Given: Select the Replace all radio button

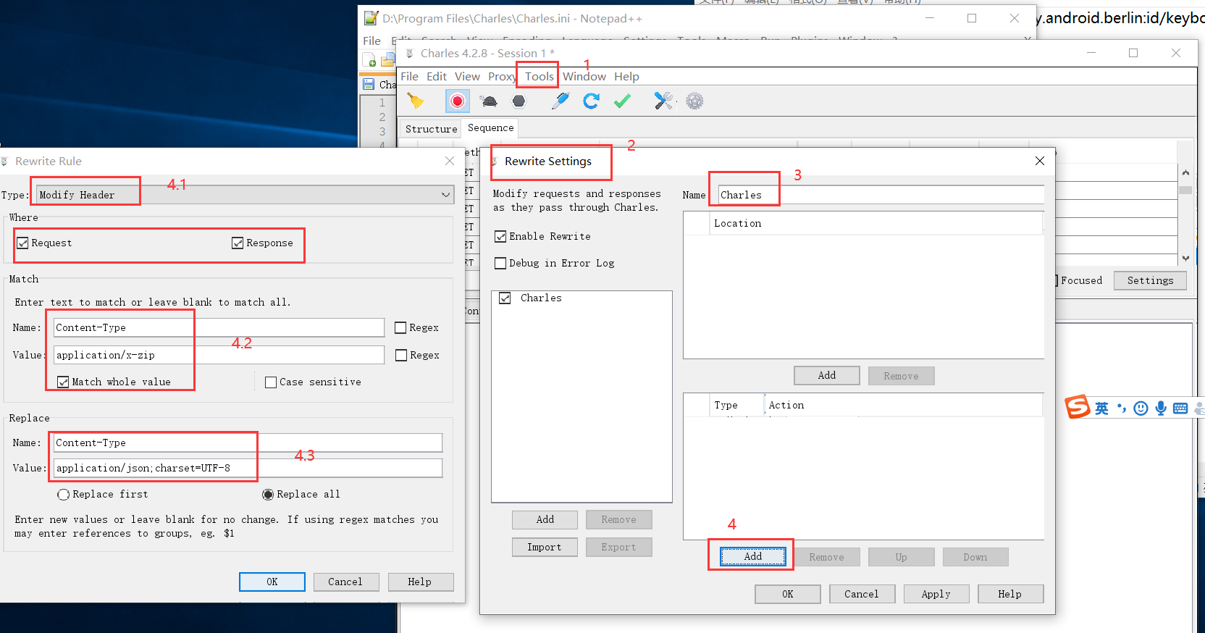Looking at the screenshot, I should [268, 495].
